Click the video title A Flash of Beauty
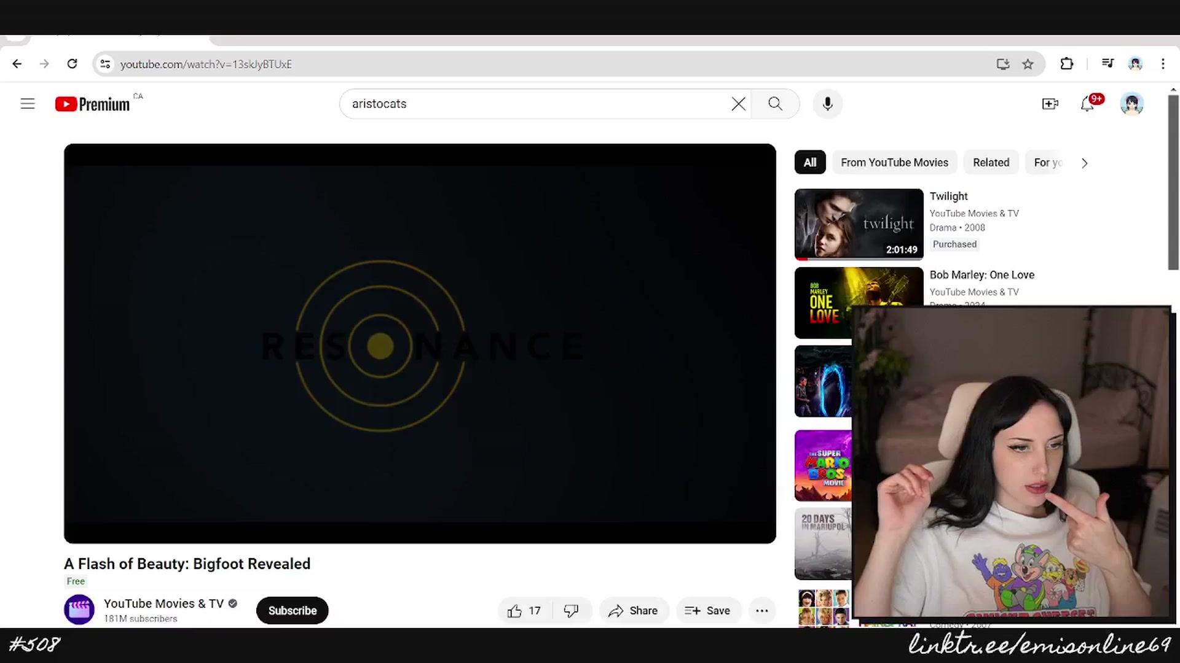1180x663 pixels. pyautogui.click(x=187, y=564)
